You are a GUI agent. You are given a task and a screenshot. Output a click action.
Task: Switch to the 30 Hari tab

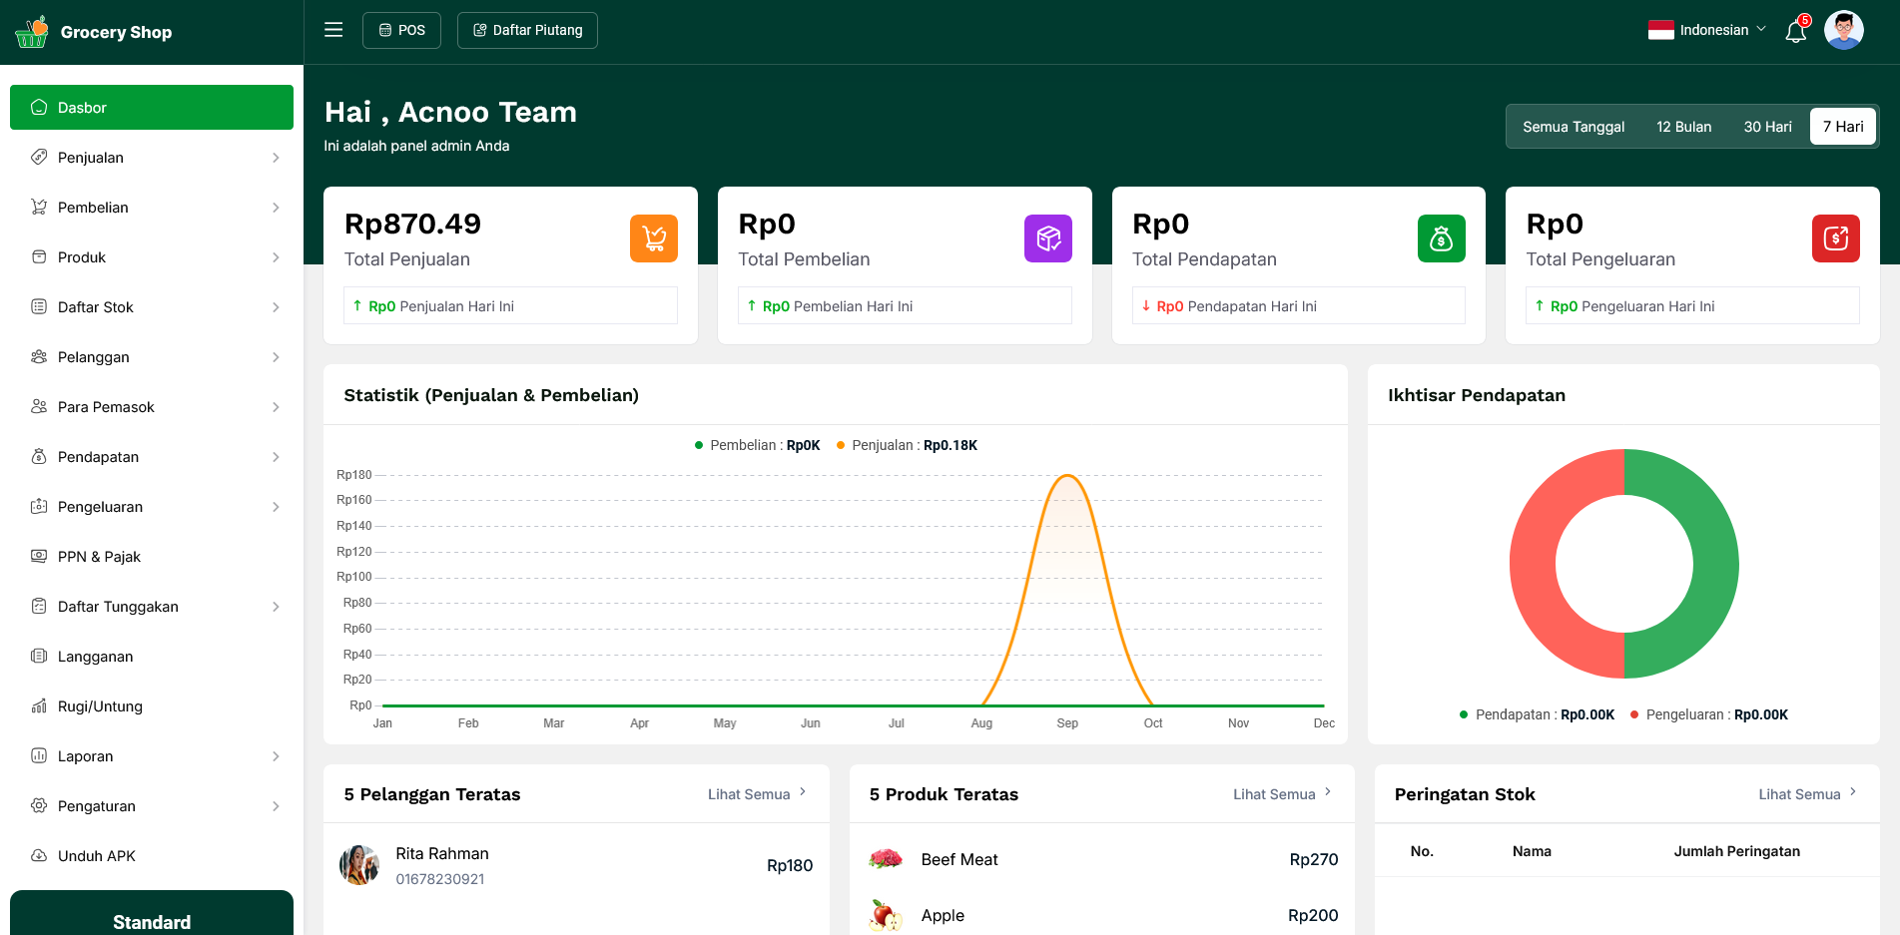[1767, 127]
